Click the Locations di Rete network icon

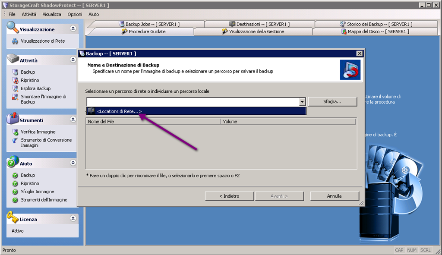pos(91,111)
